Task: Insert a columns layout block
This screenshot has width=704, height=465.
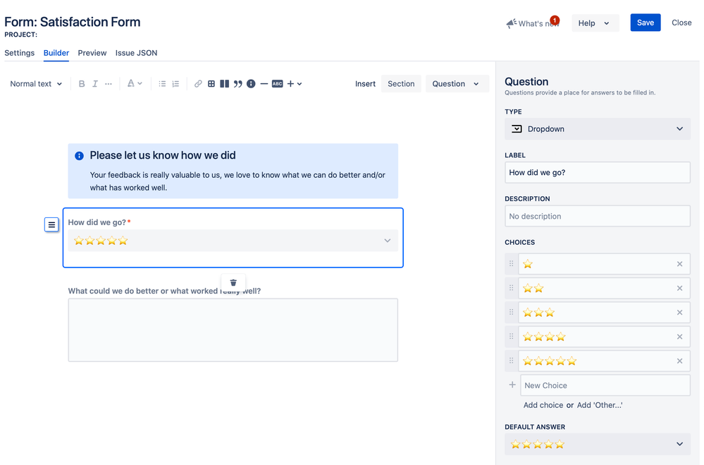Action: (x=224, y=83)
